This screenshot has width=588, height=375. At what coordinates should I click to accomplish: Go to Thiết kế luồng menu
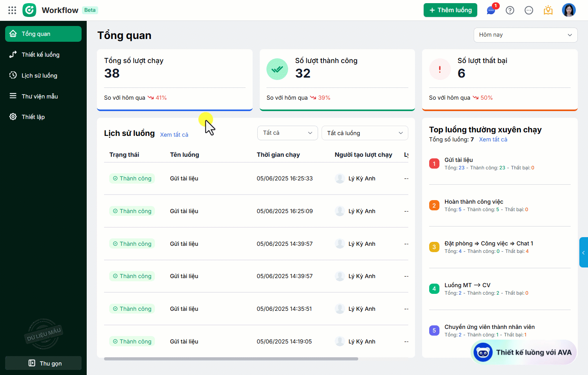click(41, 55)
